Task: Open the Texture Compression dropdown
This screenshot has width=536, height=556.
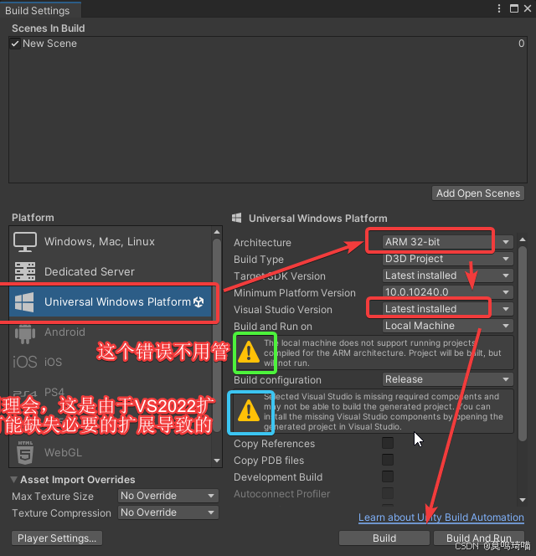Action: click(168, 512)
